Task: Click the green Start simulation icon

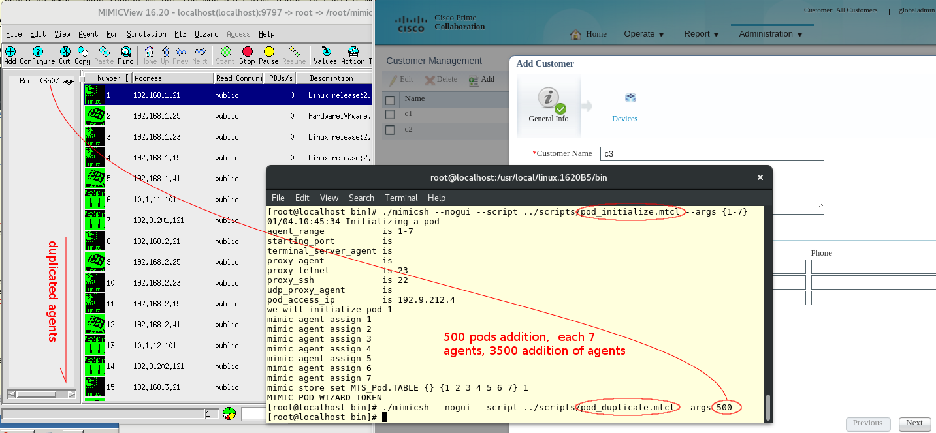Action: (225, 52)
